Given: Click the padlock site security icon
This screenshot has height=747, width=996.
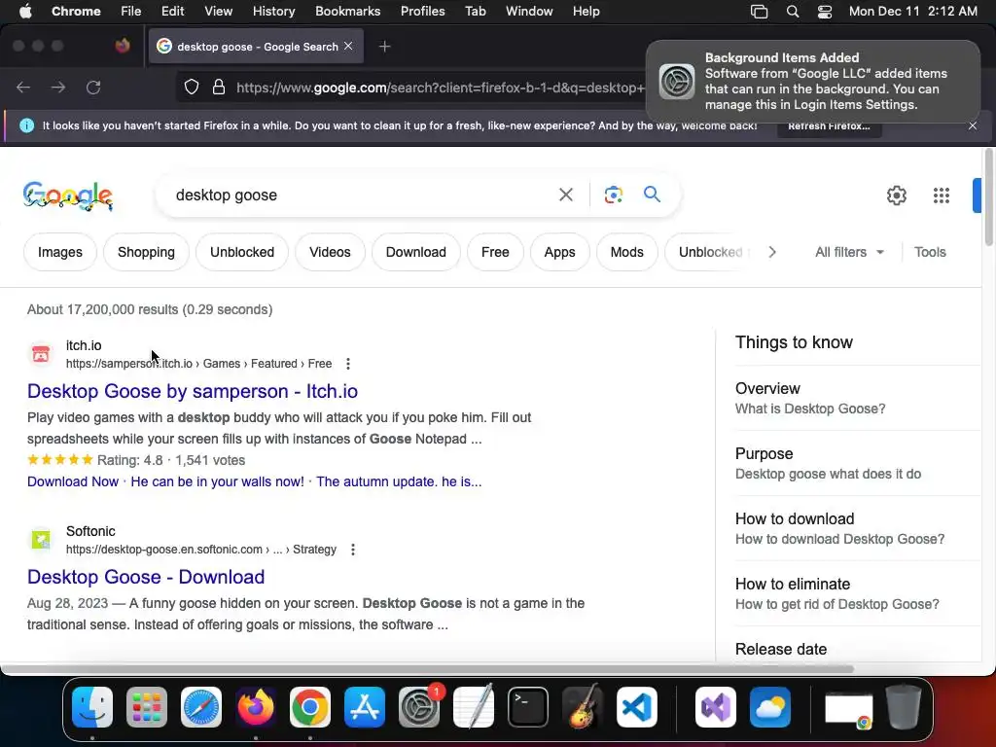Looking at the screenshot, I should coord(219,87).
